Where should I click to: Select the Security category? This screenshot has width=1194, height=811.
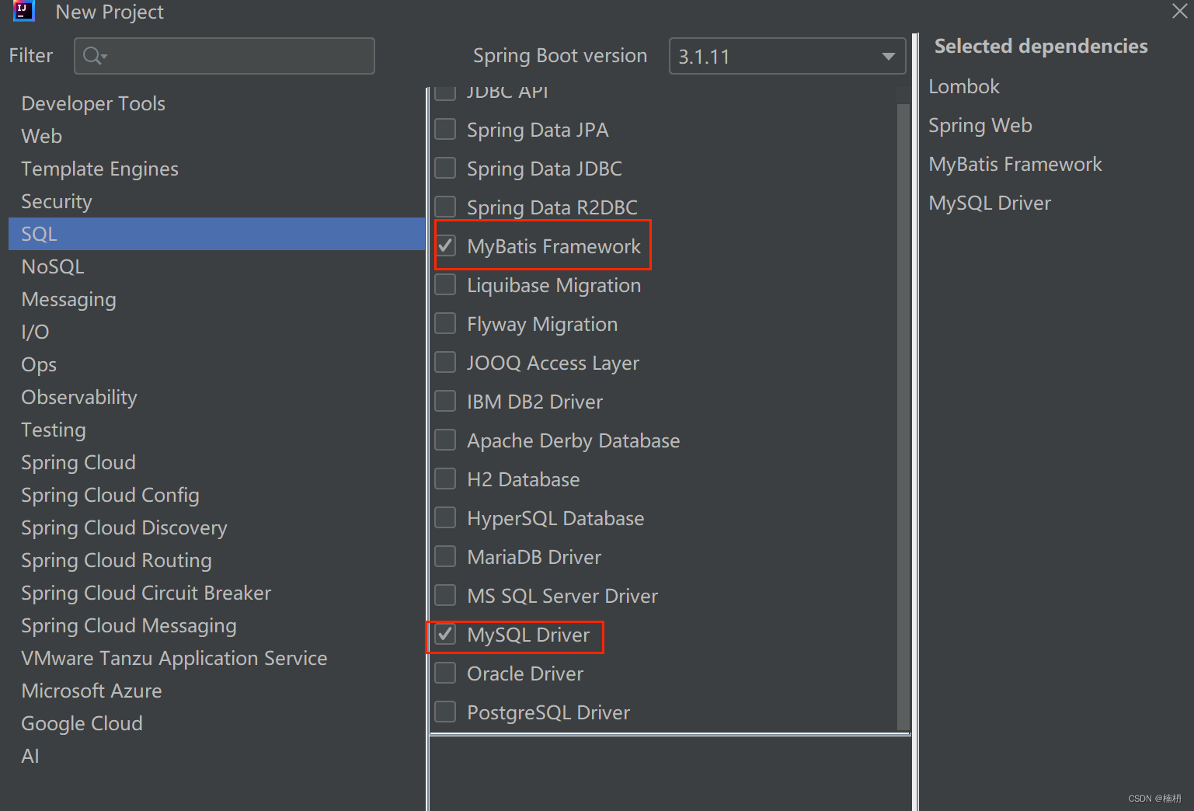[x=217, y=201]
